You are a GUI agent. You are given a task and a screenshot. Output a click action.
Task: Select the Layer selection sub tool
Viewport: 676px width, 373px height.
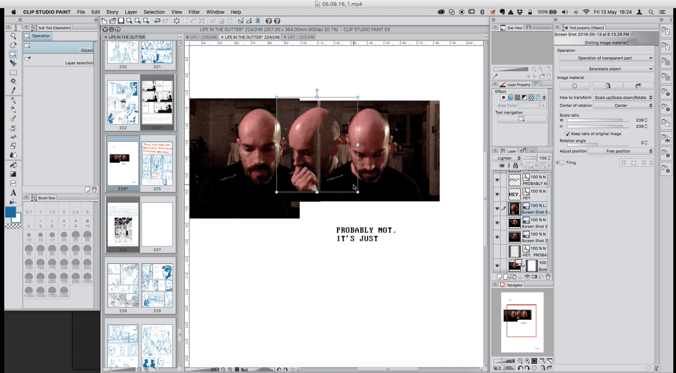(58, 61)
